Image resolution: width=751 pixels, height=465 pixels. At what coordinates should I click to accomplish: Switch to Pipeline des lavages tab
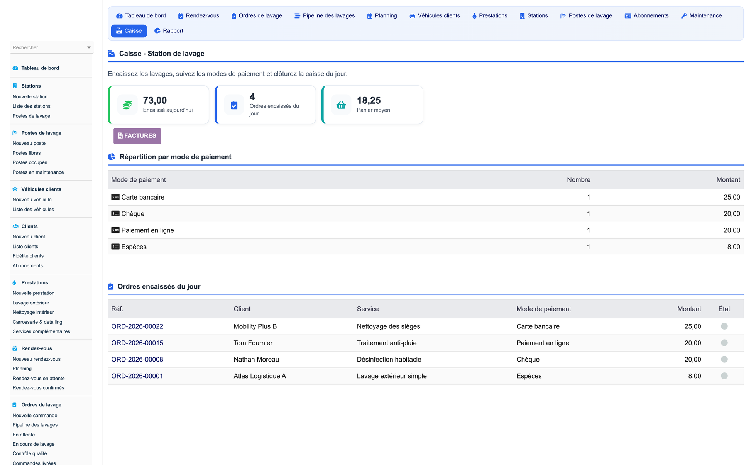coord(325,16)
